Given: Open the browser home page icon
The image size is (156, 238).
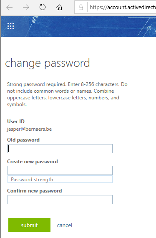Looking at the screenshot, I should point(59,7).
